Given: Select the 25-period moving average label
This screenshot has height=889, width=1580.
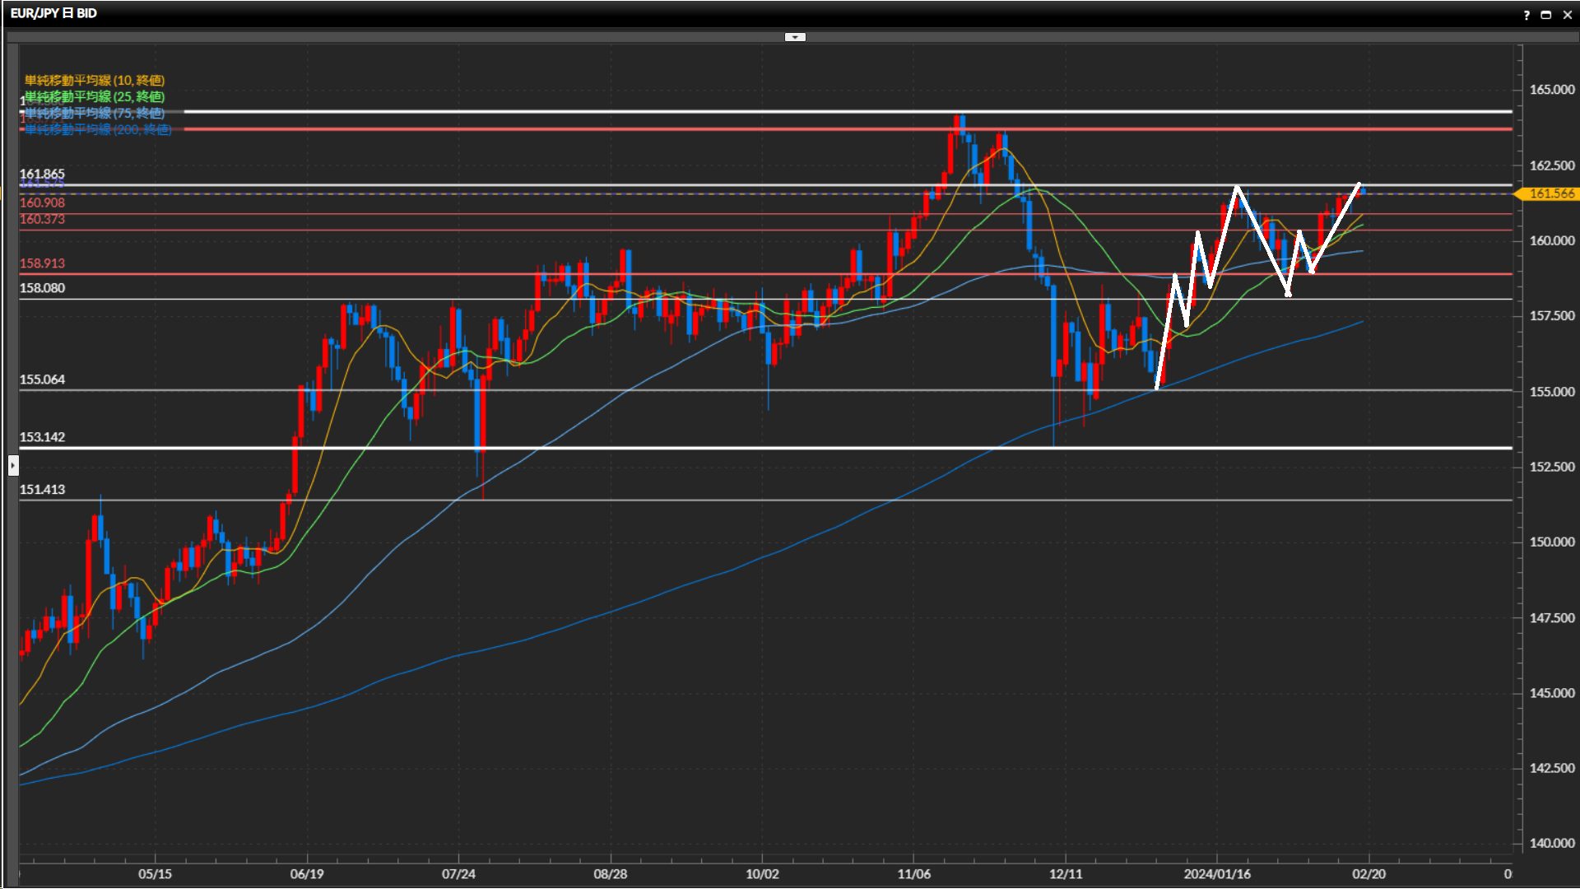Looking at the screenshot, I should 95,96.
